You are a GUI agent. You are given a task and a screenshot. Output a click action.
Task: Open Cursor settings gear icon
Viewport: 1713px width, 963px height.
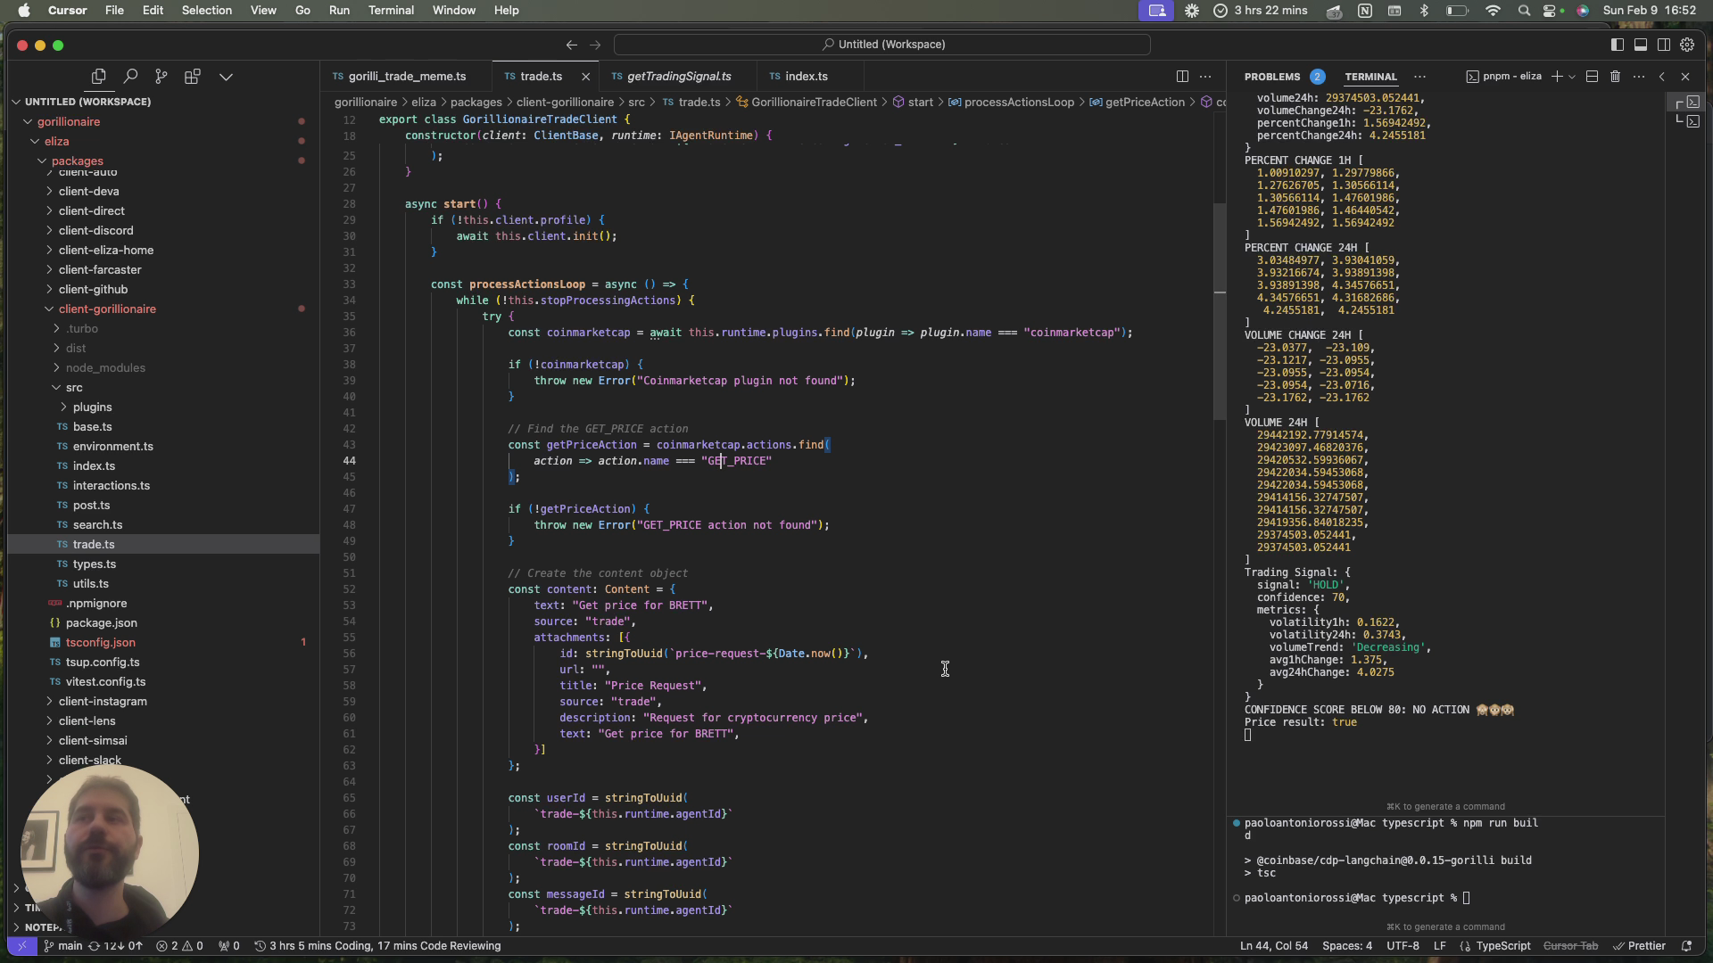(x=1687, y=45)
